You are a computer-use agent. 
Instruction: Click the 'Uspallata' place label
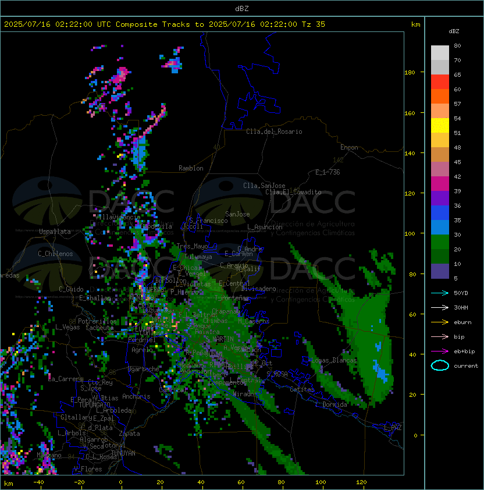point(55,232)
